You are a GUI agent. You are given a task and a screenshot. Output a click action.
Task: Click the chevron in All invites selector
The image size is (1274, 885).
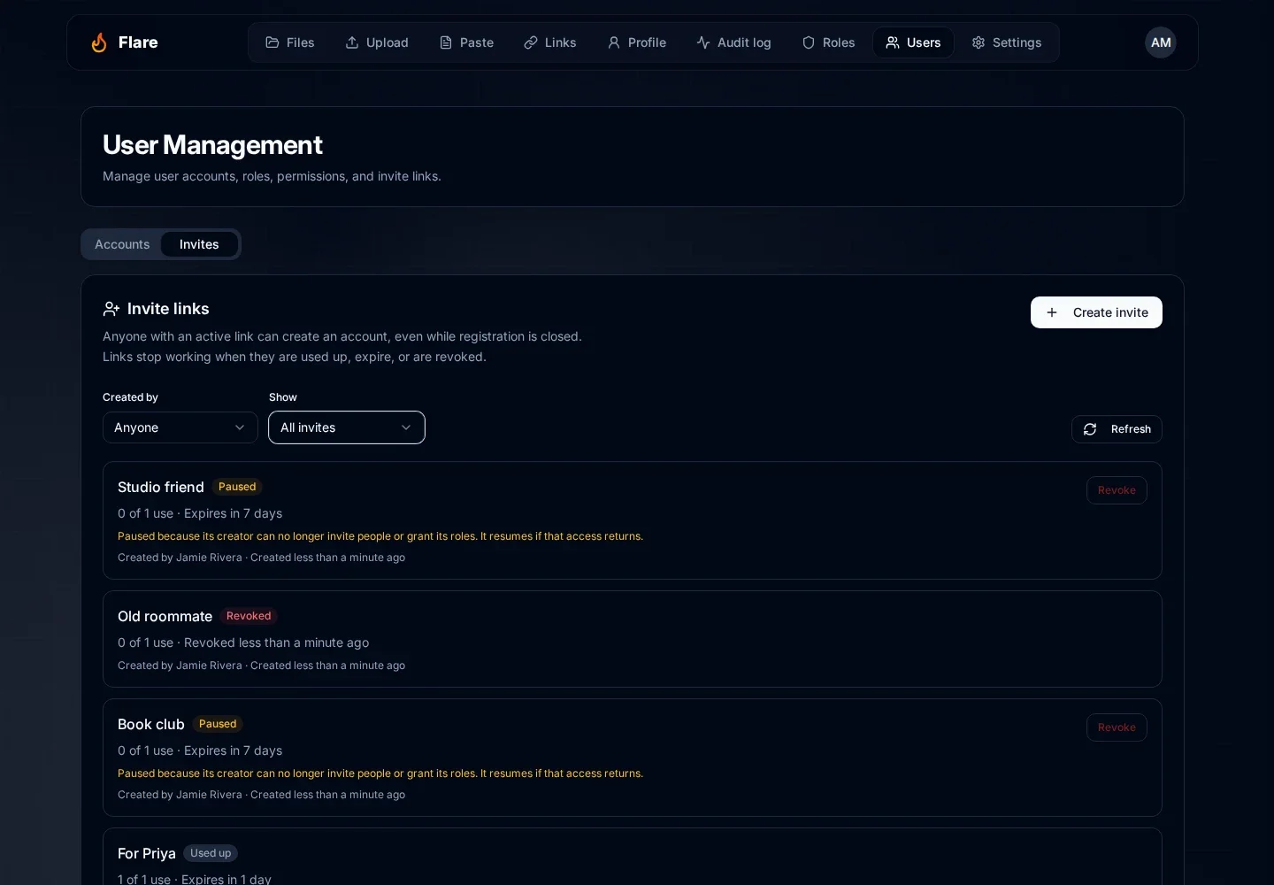point(406,427)
